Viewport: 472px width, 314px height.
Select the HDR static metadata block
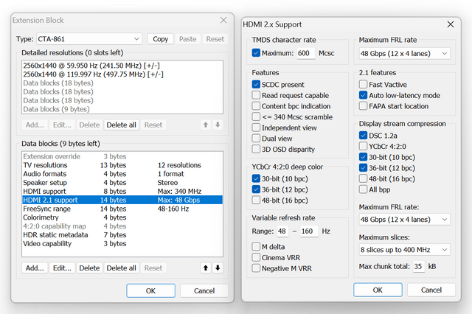click(x=122, y=235)
